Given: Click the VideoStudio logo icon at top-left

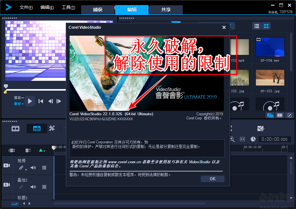Looking at the screenshot, I should 9,7.
